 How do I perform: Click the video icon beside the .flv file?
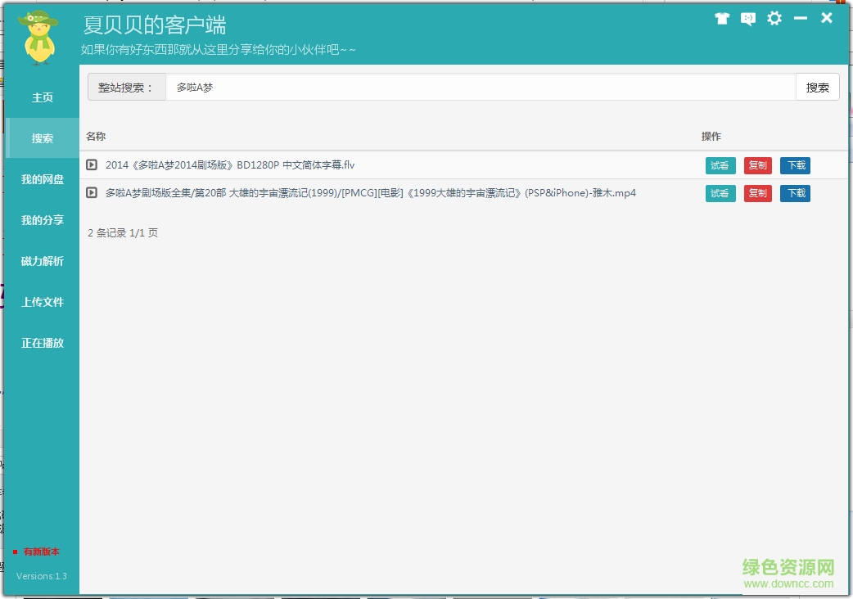pos(91,164)
